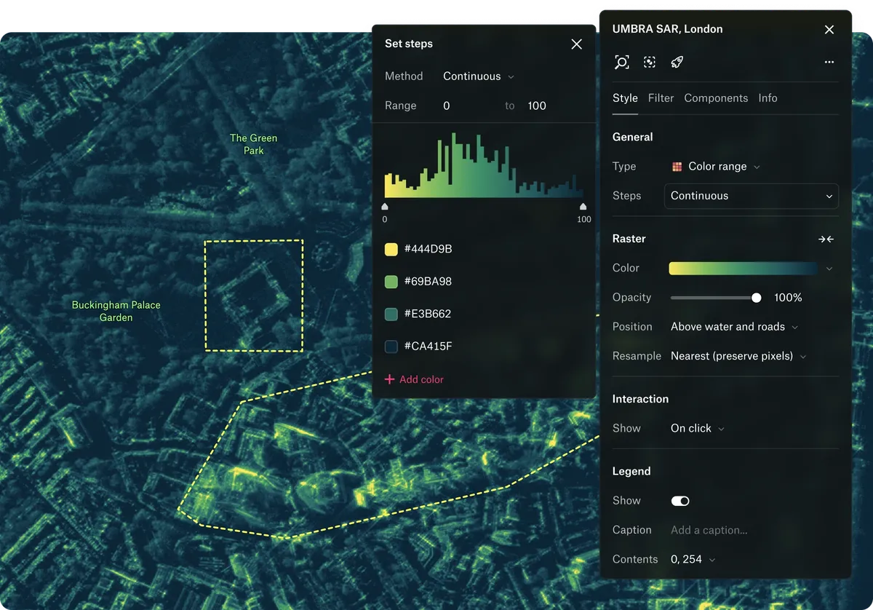Viewport: 873px width, 610px height.
Task: Open the Method Continuous dropdown
Action: click(479, 76)
